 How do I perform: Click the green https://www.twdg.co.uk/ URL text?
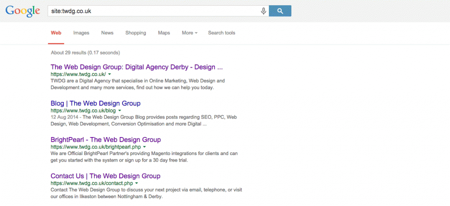coord(78,74)
